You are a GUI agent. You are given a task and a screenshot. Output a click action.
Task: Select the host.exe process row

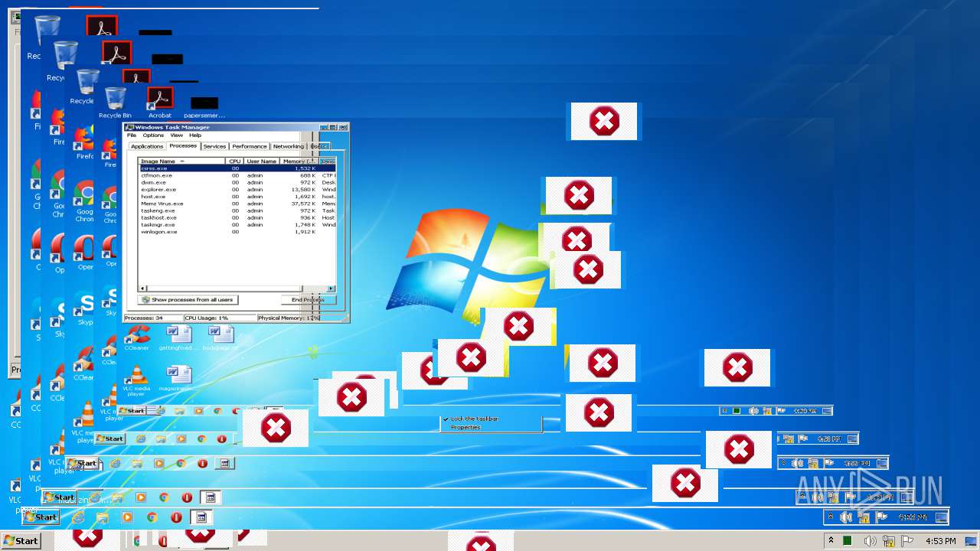click(237, 197)
